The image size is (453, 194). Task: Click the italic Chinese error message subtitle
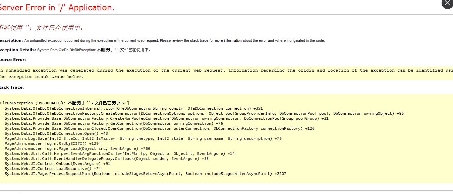pyautogui.click(x=42, y=28)
